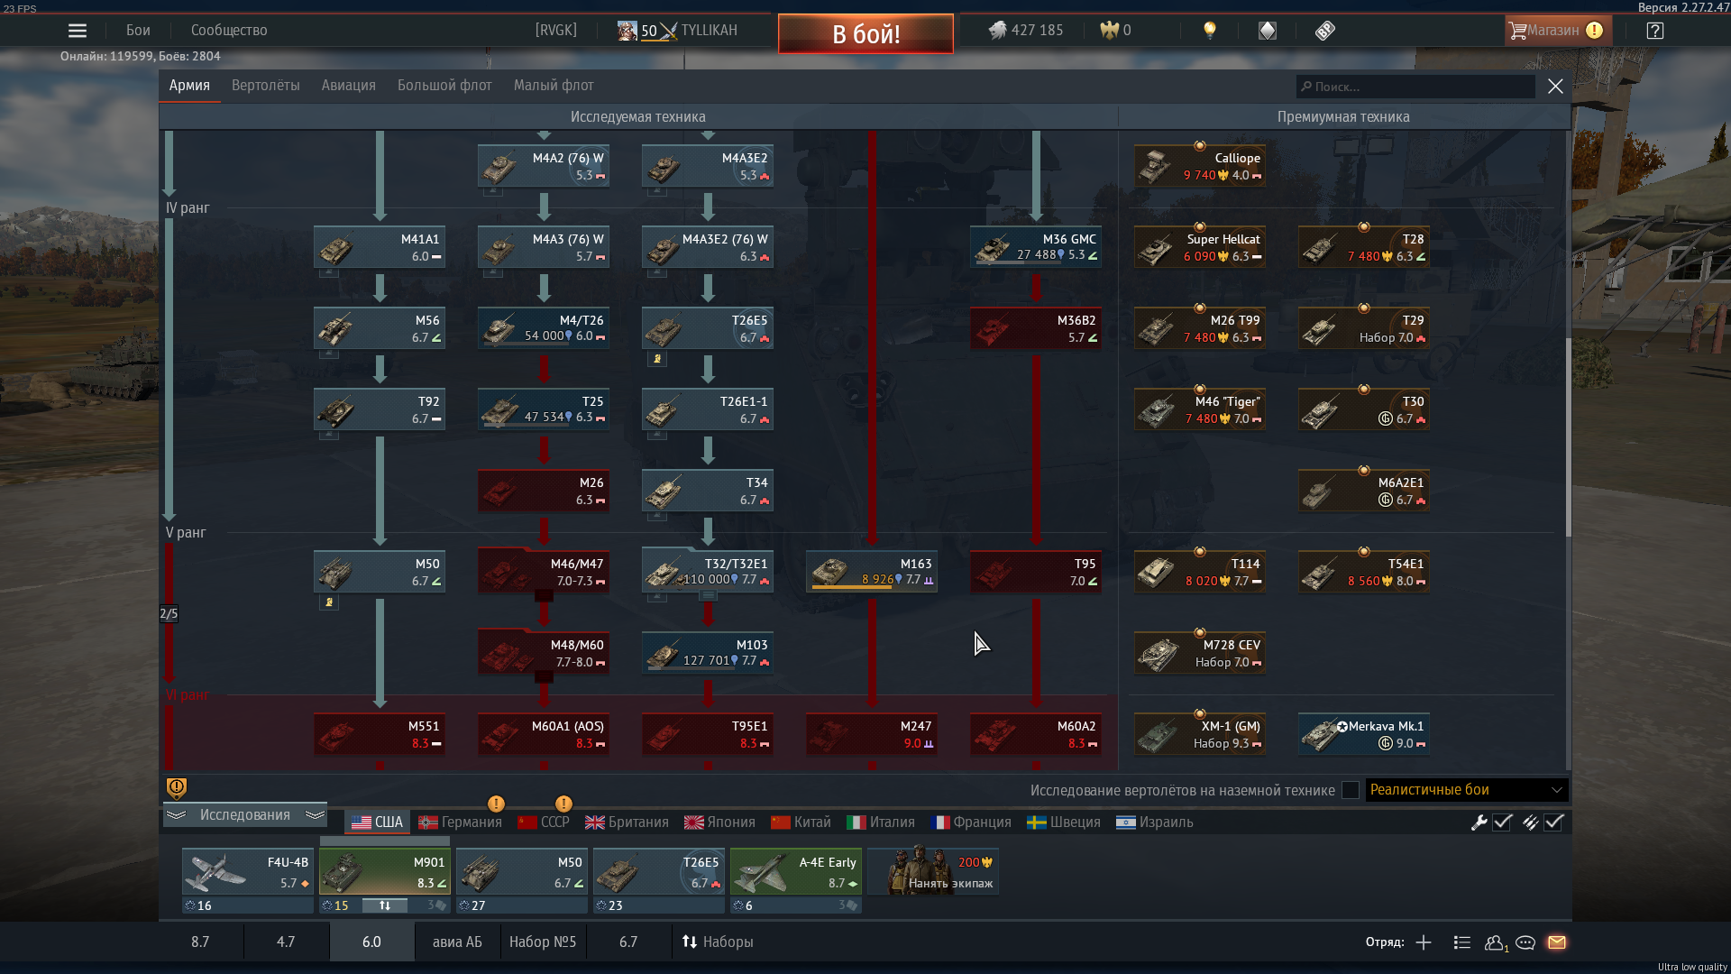
Task: Toggle the auto-repair checkbox beside the wrench
Action: [x=1502, y=822]
